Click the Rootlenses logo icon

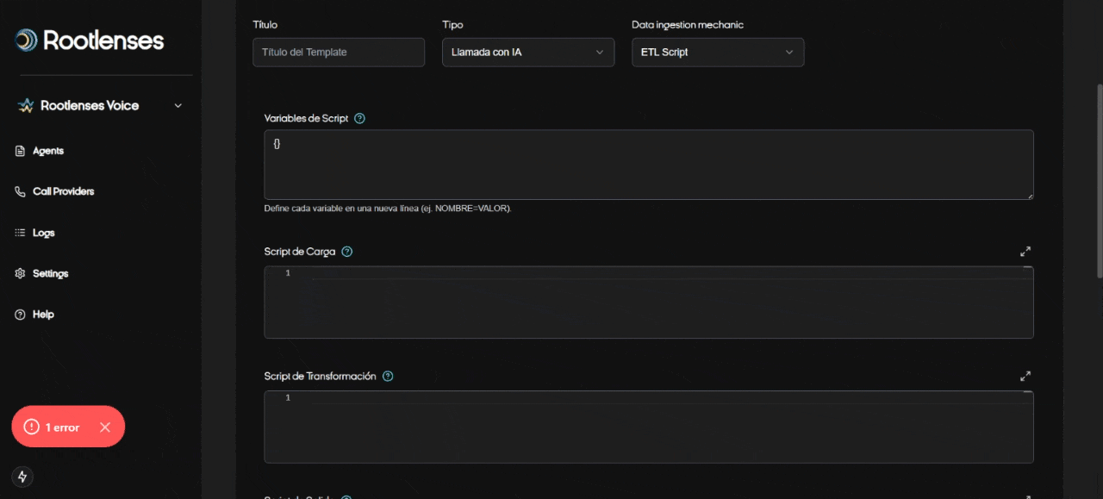[27, 40]
